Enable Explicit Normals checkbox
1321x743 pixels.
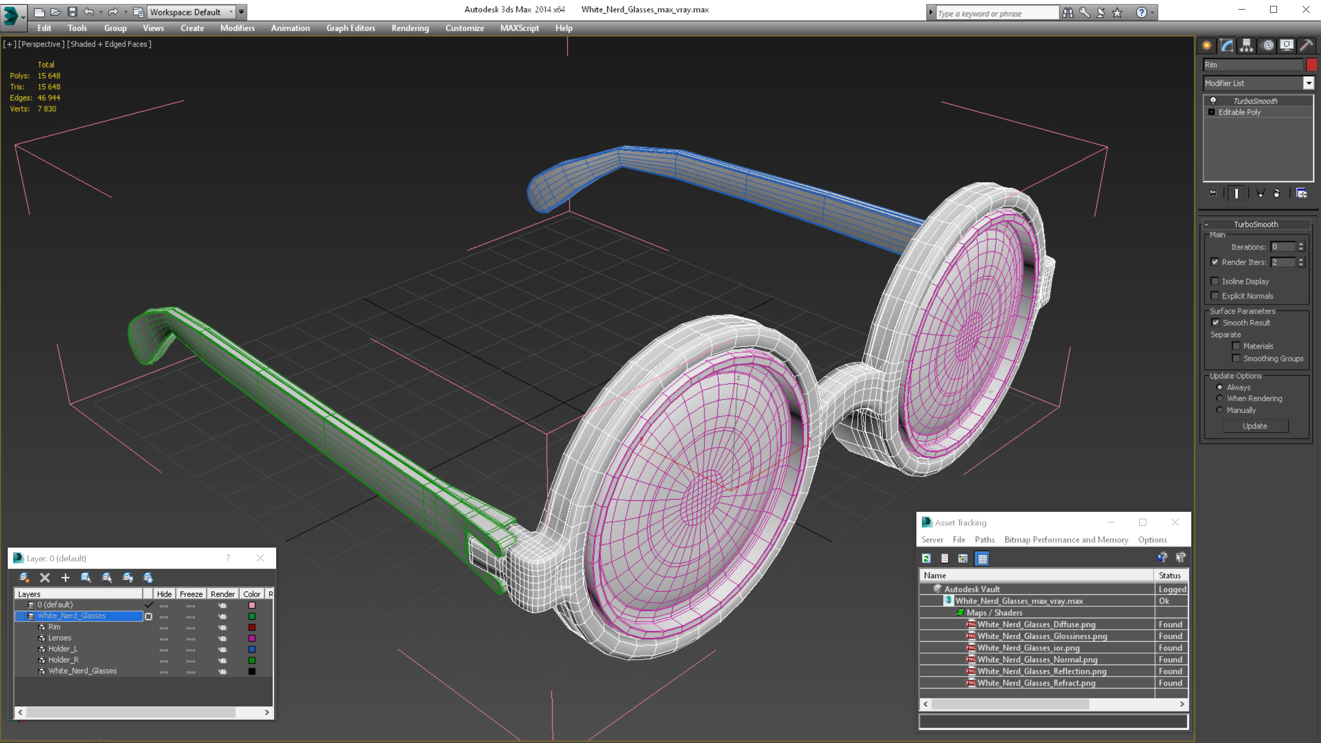(1215, 295)
